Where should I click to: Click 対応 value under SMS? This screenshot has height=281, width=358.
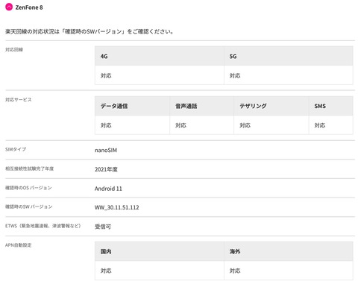tap(320, 125)
